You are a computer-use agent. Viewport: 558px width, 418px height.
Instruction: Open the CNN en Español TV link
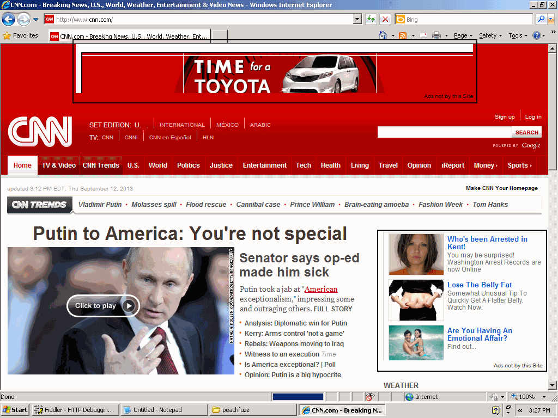(170, 138)
